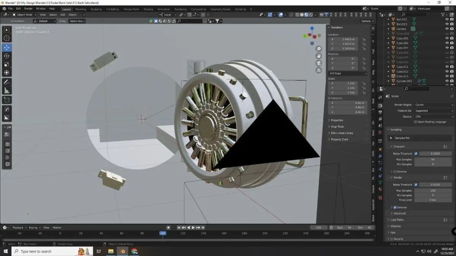This screenshot has height=256, width=456.
Task: Jump to the last frame
Action: (x=203, y=228)
